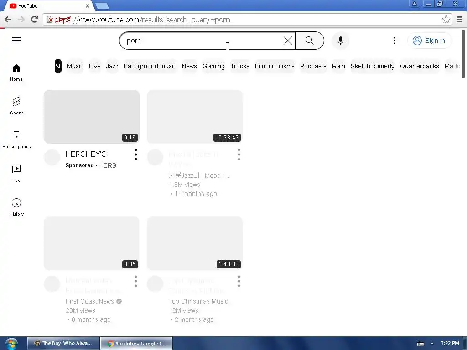Select the Film criticisms chip
This screenshot has width=467, height=350.
[275, 66]
